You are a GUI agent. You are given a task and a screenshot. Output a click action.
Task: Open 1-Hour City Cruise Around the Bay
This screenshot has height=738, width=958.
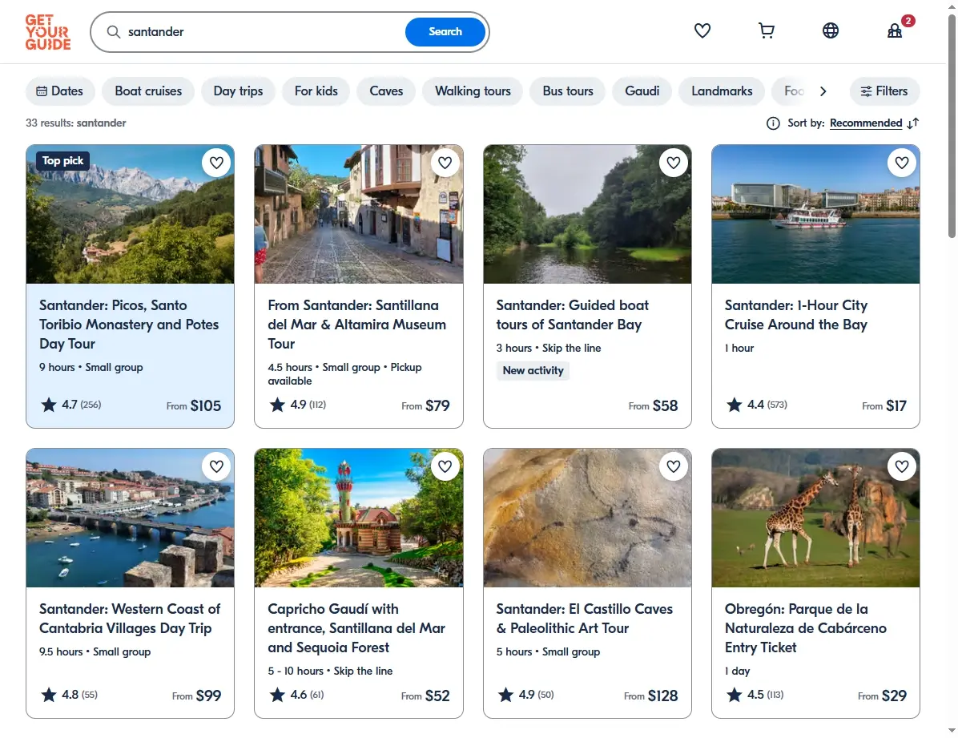796,315
